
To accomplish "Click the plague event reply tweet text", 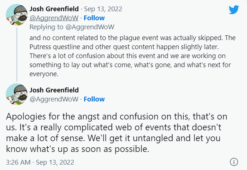I will (132, 56).
